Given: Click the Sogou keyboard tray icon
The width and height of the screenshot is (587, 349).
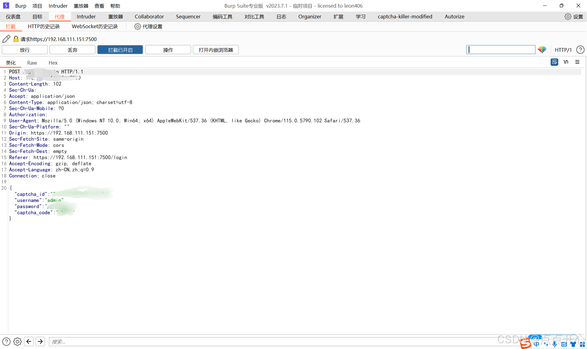Looking at the screenshot, I should coord(564,344).
